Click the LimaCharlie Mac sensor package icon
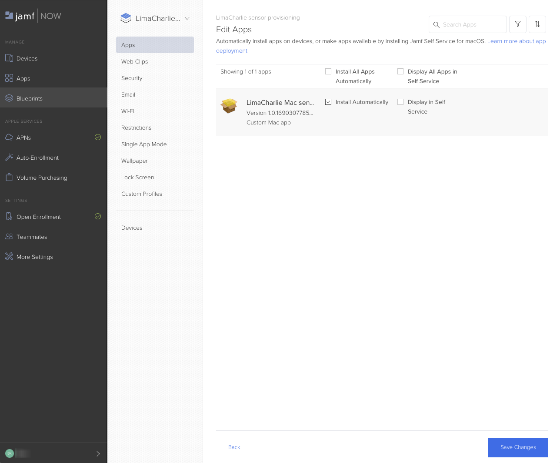 229,106
